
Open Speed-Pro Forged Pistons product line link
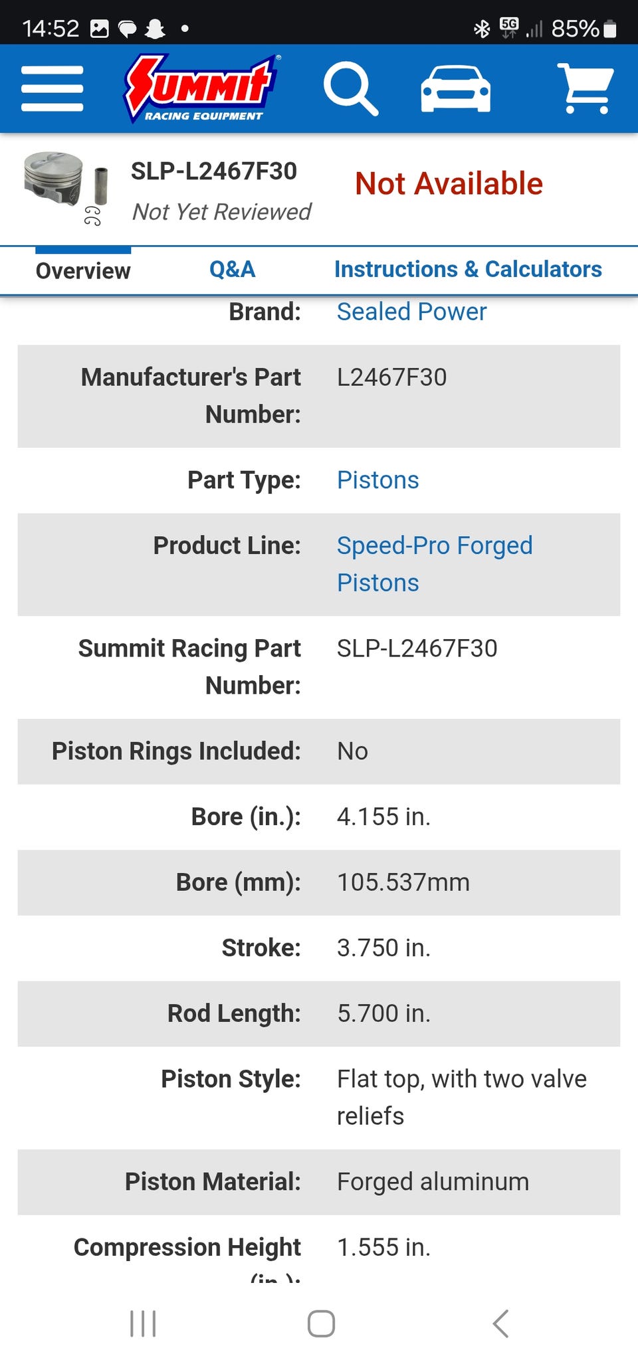point(434,563)
